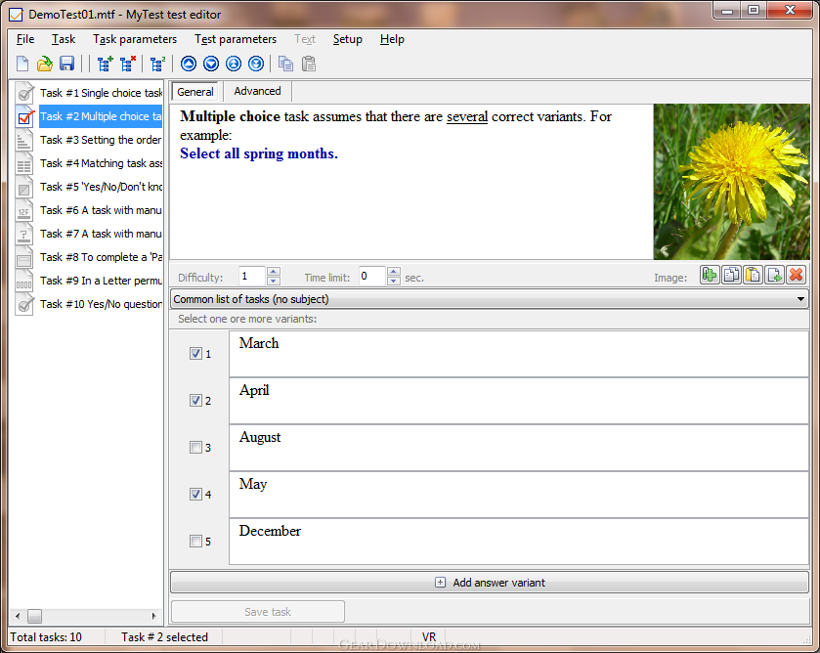820x653 pixels.
Task: Click the Task #7 question mark icon
Action: click(x=24, y=234)
